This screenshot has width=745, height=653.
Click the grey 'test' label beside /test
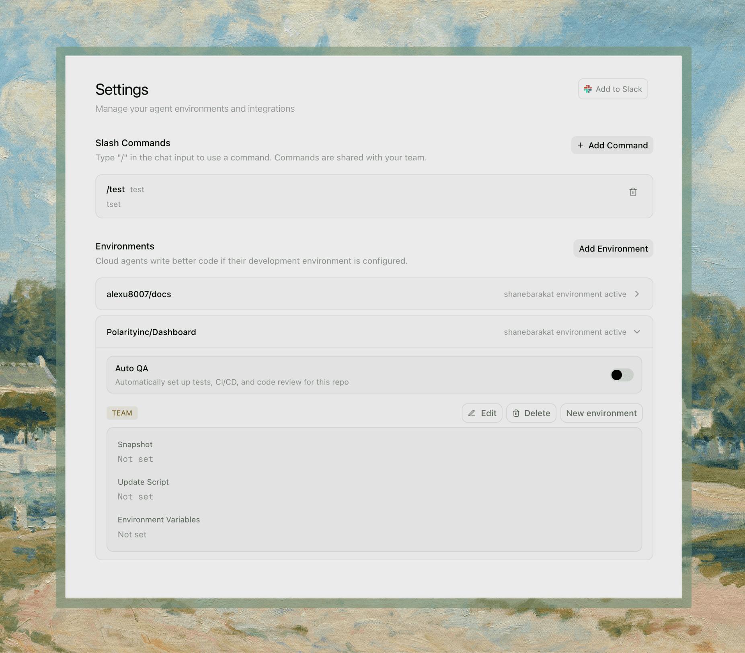click(137, 190)
